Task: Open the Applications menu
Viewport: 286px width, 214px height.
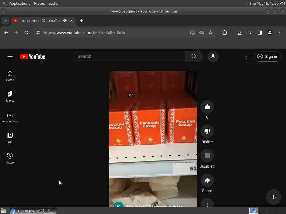Action: coord(20,3)
